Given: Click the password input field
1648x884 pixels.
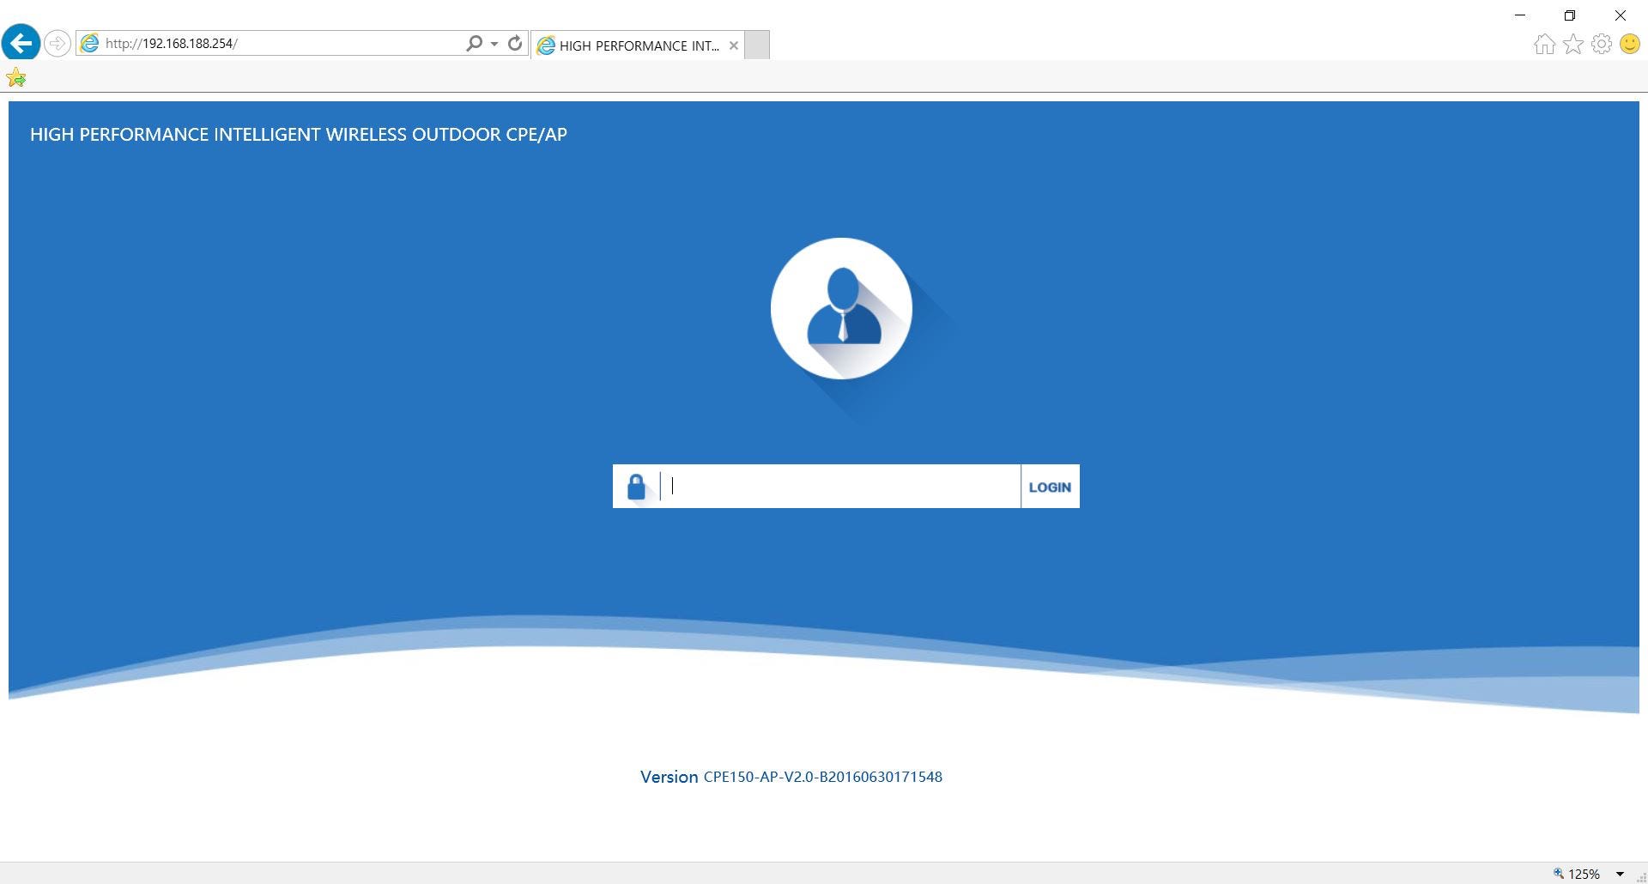Looking at the screenshot, I should pos(841,487).
